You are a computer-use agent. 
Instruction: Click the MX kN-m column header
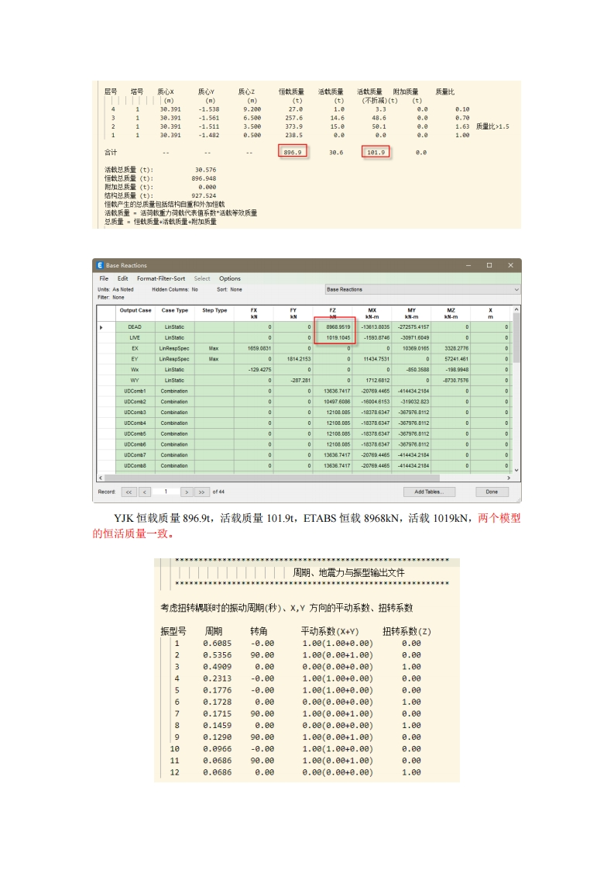(372, 313)
